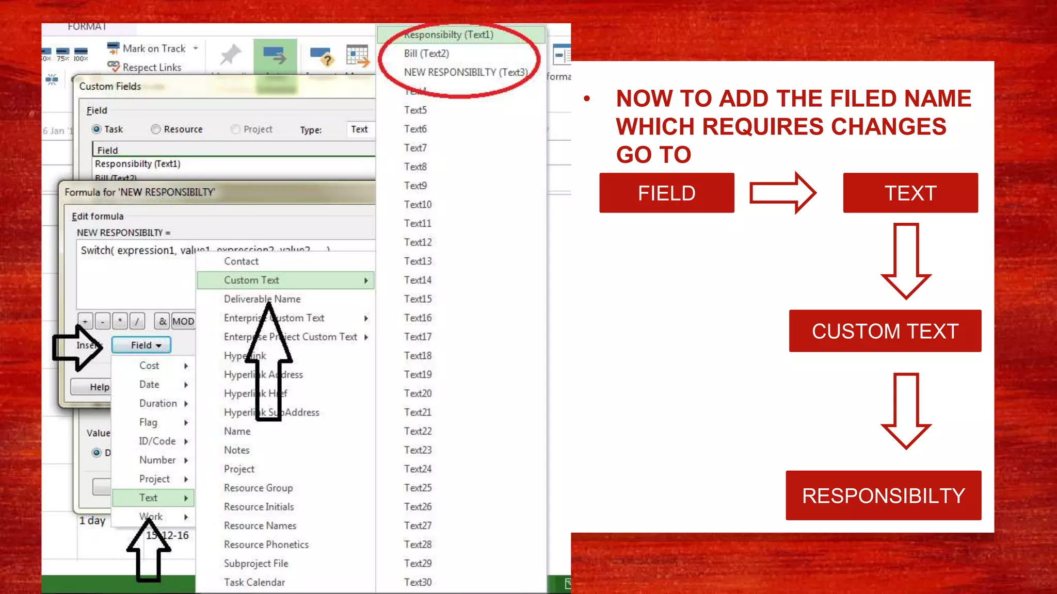Select the Task radio button

97,129
